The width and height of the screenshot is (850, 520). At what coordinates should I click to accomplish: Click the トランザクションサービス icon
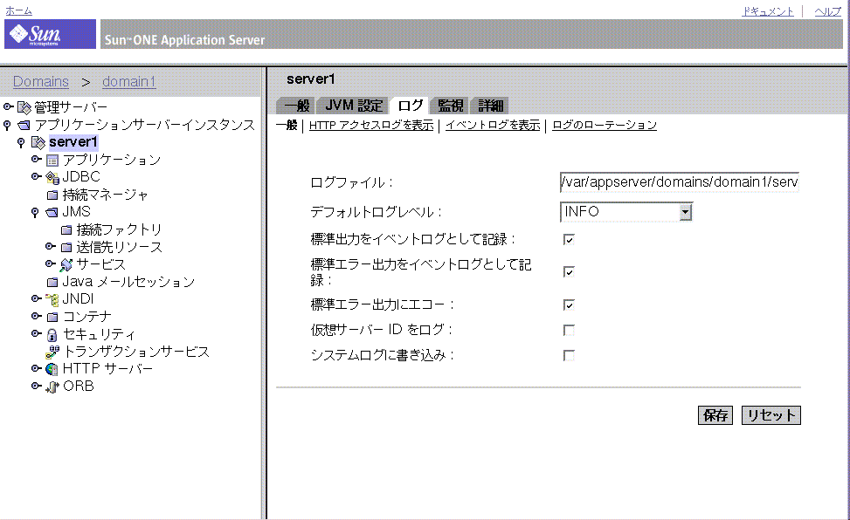click(52, 352)
